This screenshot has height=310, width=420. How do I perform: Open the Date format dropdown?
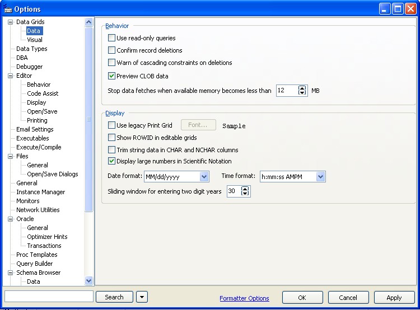[204, 177]
